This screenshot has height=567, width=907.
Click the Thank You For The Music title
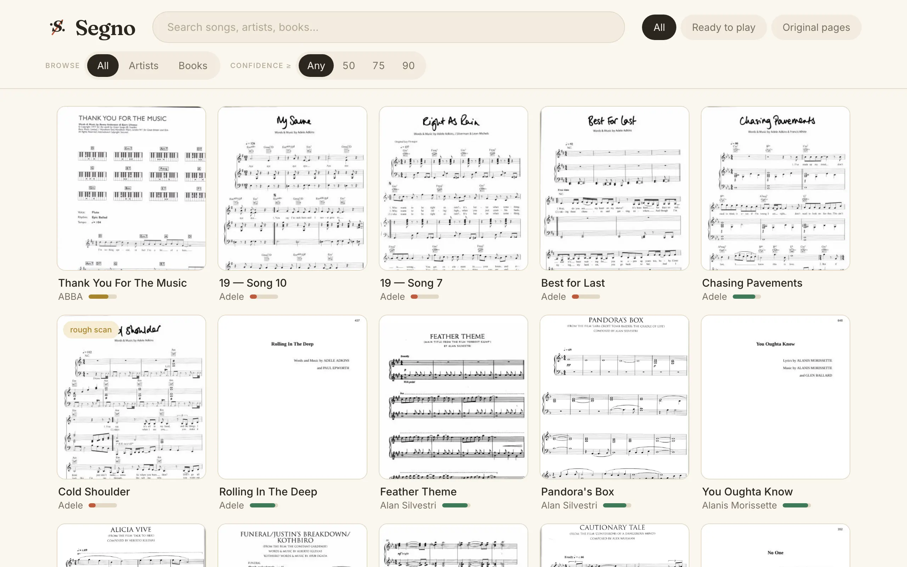click(122, 283)
